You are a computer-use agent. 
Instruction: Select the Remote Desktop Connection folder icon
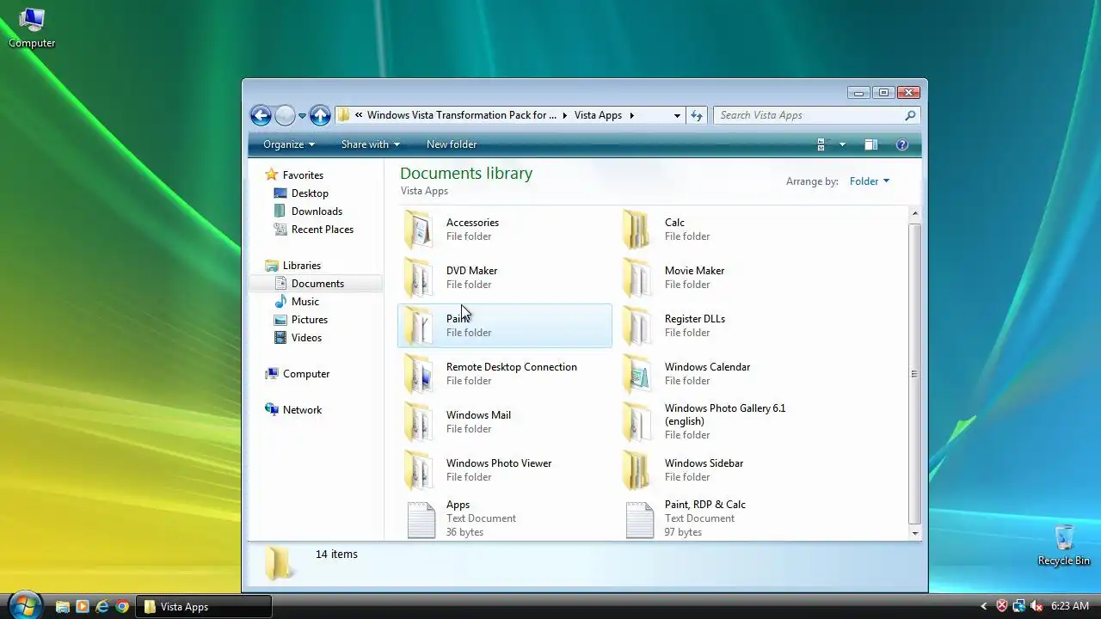(x=420, y=374)
